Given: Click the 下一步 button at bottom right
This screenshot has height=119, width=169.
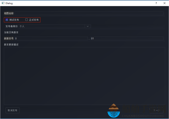Looking at the screenshot, I should 156,110.
